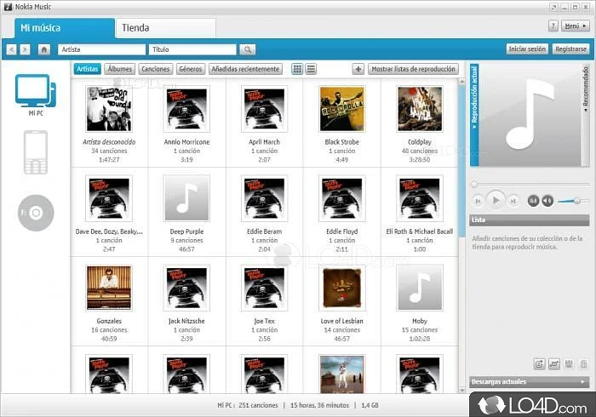Click the add to playlist icon
Viewport: 596px width, 417px height.
point(539,364)
